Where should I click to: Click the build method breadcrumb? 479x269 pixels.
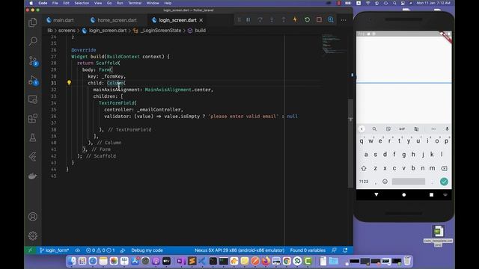coord(200,31)
